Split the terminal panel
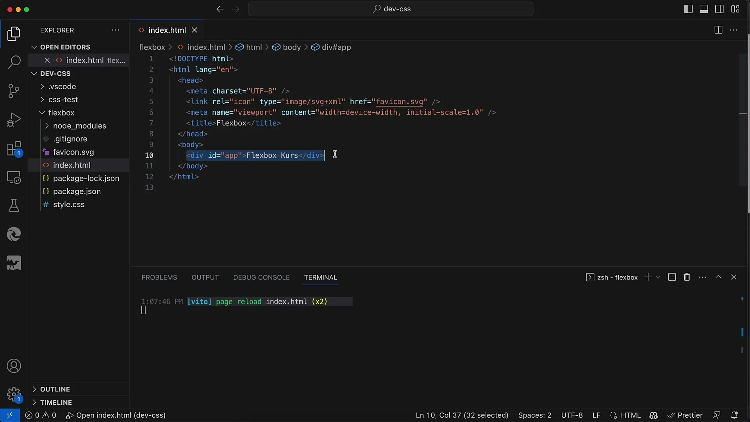This screenshot has height=422, width=750. coord(672,277)
